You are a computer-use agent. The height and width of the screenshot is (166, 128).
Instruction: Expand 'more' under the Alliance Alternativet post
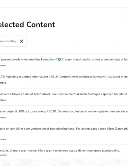tap(3, 100)
